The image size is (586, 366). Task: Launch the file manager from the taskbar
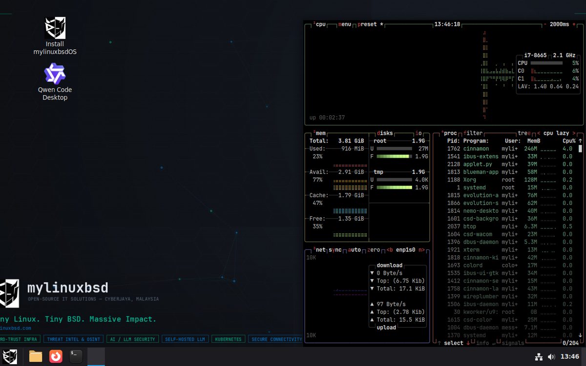[x=36, y=356]
